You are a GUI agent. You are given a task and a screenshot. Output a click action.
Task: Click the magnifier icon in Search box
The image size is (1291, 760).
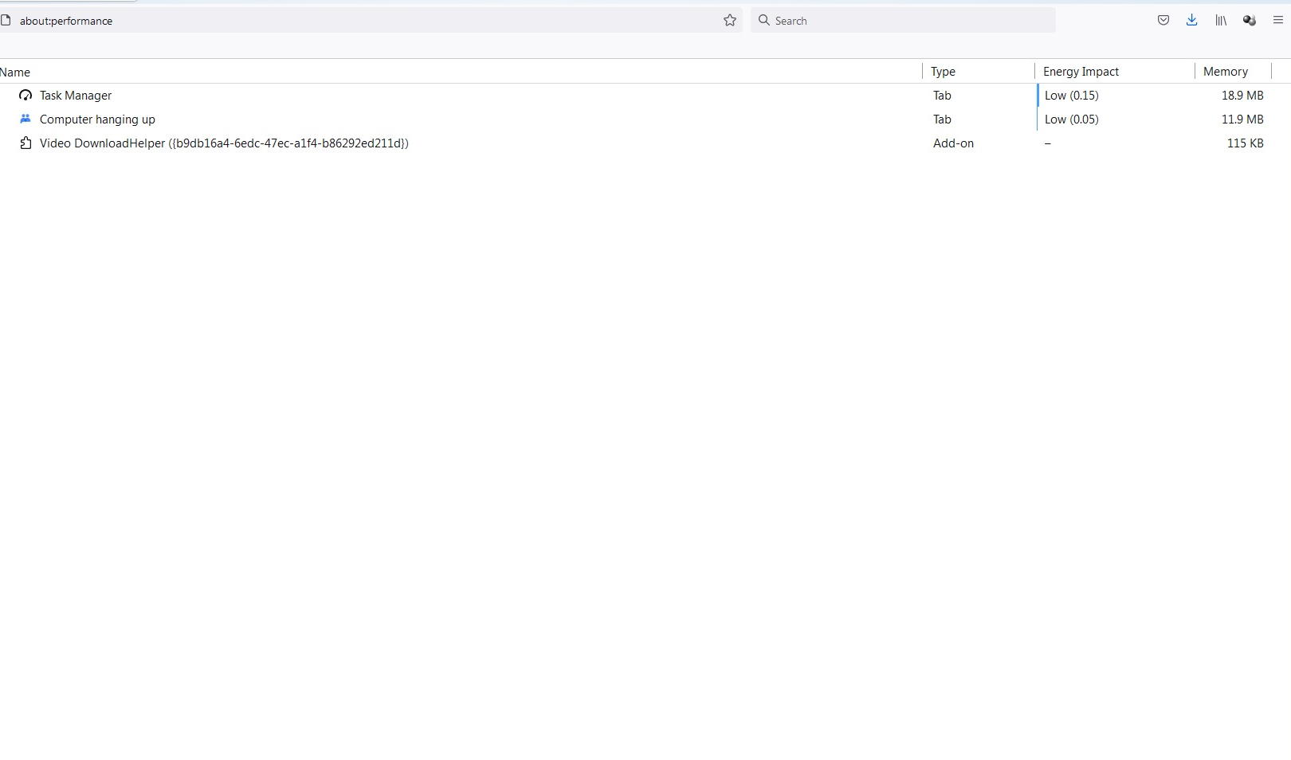[x=763, y=21]
